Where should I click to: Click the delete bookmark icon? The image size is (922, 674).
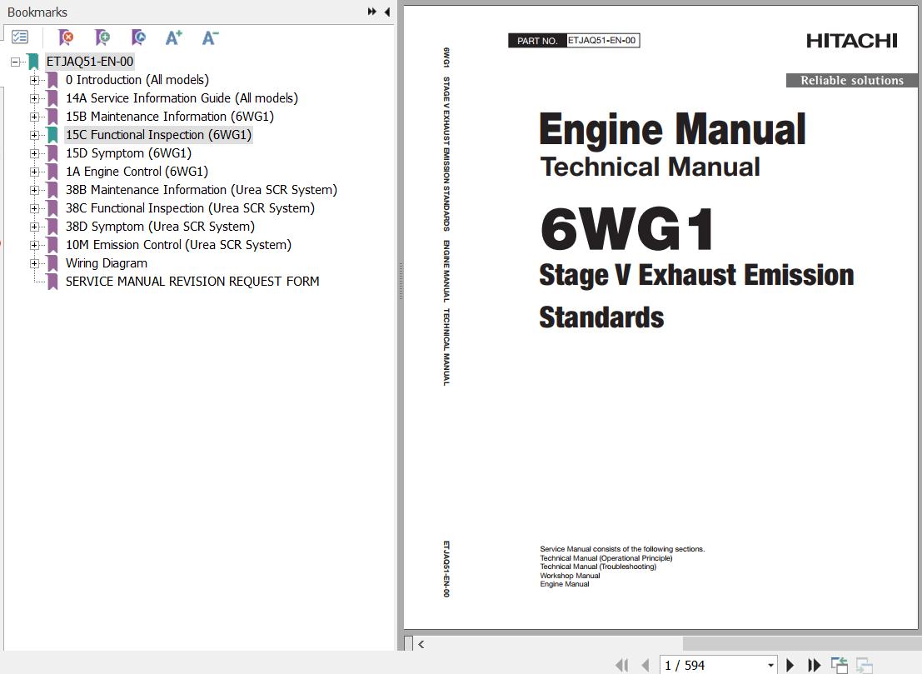click(x=67, y=37)
